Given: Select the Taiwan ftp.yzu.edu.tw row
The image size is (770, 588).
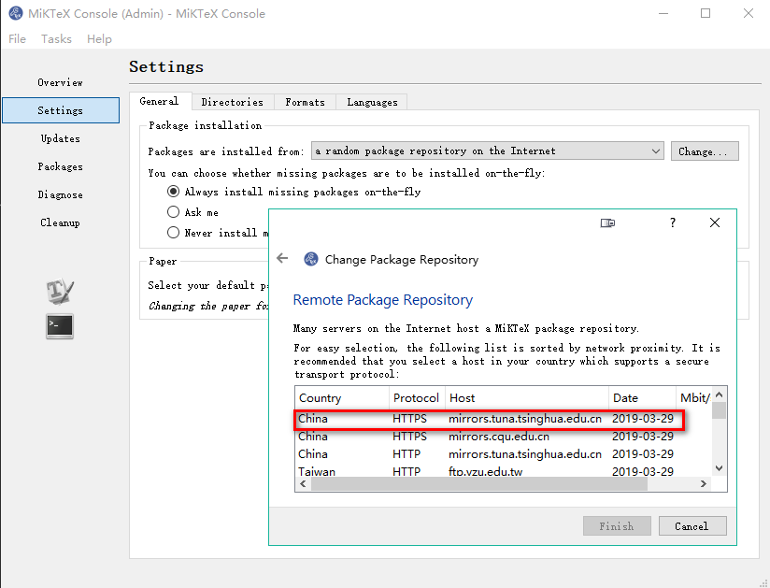Looking at the screenshot, I should [x=503, y=471].
